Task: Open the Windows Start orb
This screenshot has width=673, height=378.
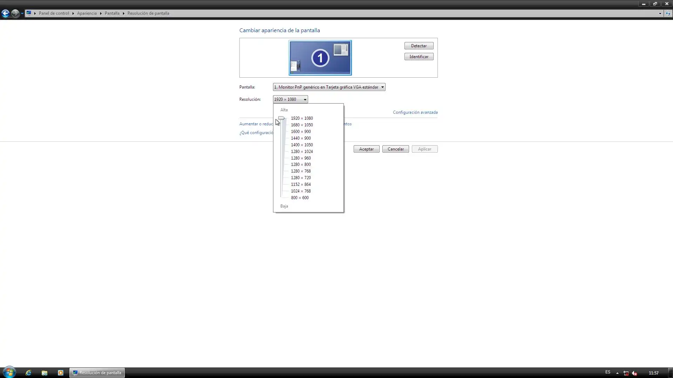Action: coord(9,372)
